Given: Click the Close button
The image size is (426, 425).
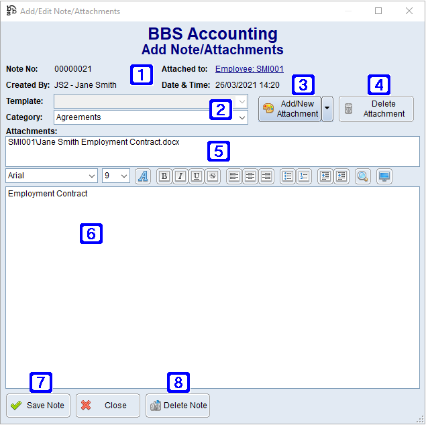Looking at the screenshot, I should [108, 405].
